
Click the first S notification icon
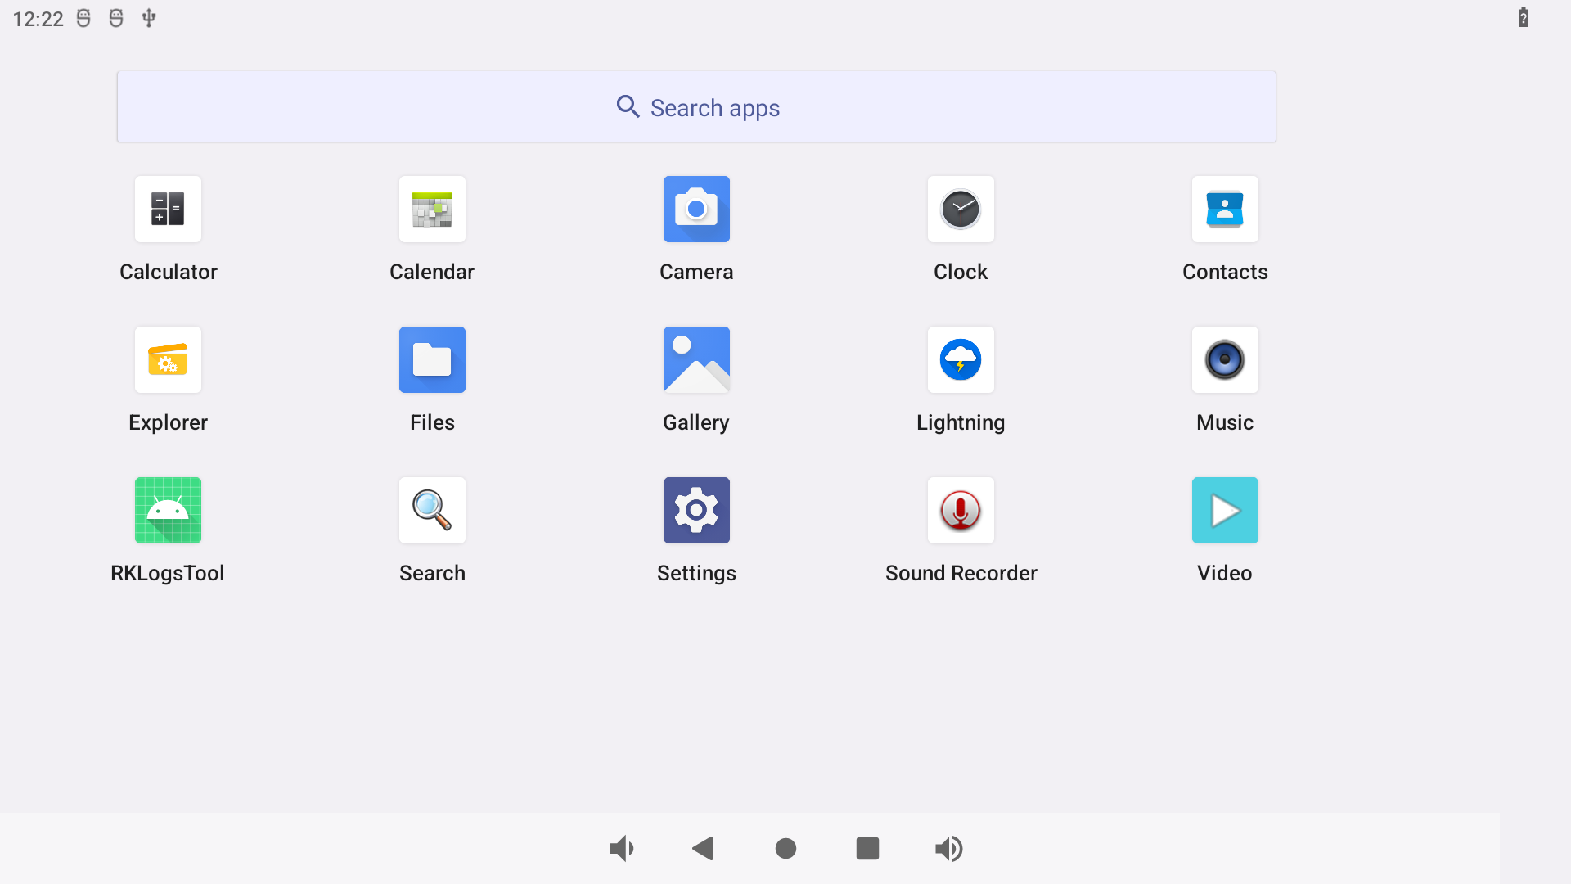point(83,18)
